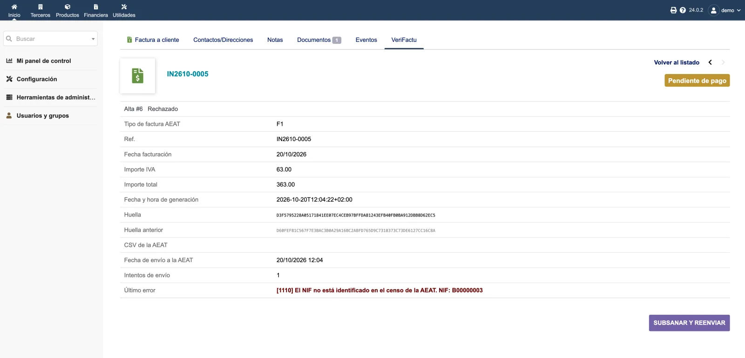Select the VeriFactu tab
The height and width of the screenshot is (358, 745).
tap(404, 40)
